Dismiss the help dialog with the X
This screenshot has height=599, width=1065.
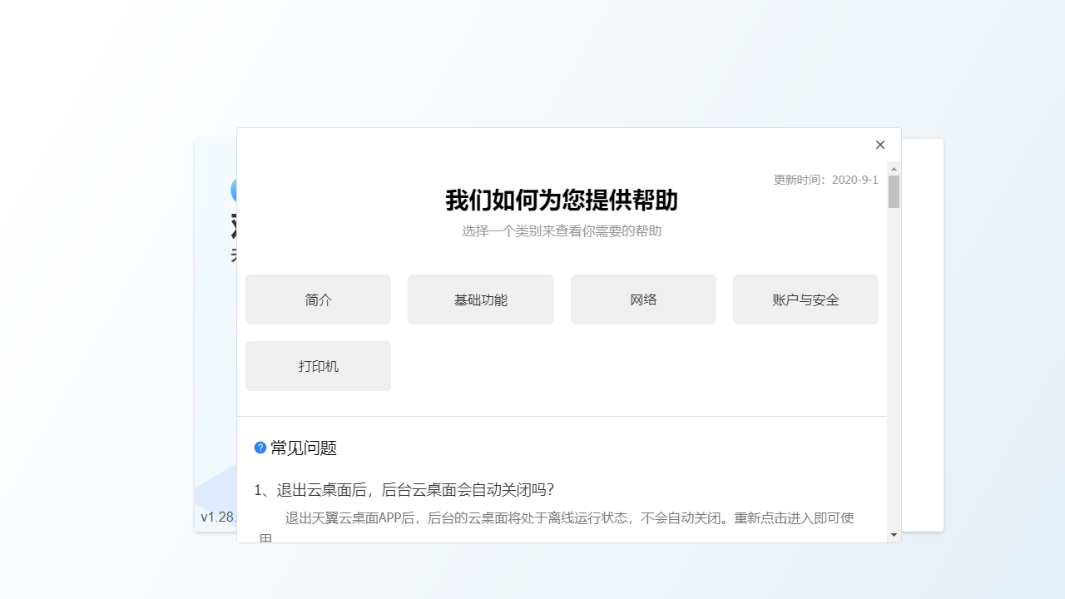coord(880,145)
